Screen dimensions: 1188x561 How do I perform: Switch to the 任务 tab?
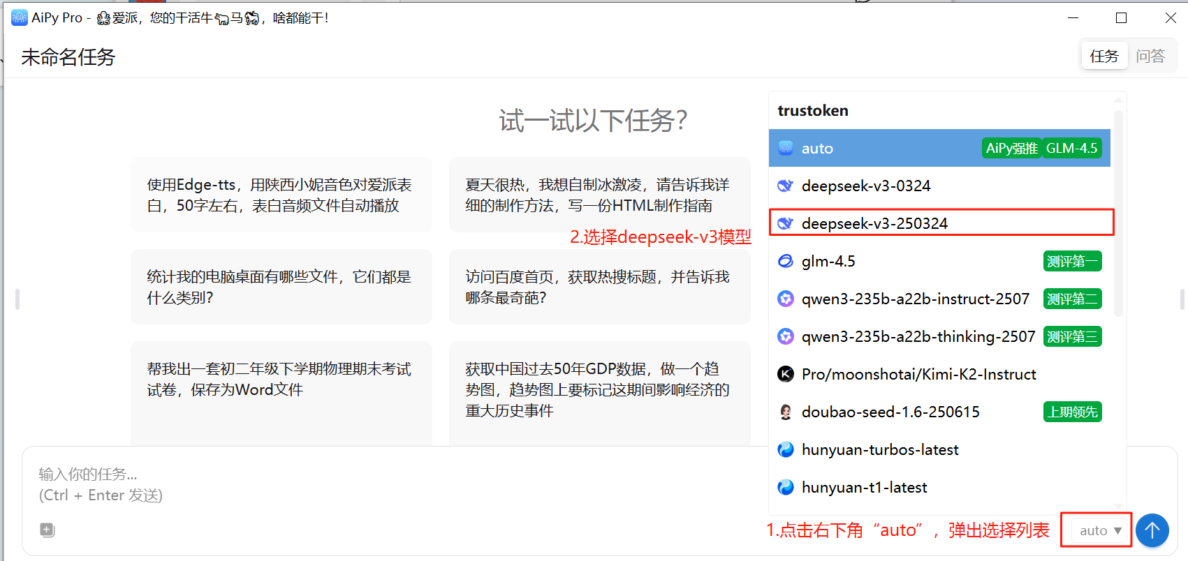pos(1104,56)
